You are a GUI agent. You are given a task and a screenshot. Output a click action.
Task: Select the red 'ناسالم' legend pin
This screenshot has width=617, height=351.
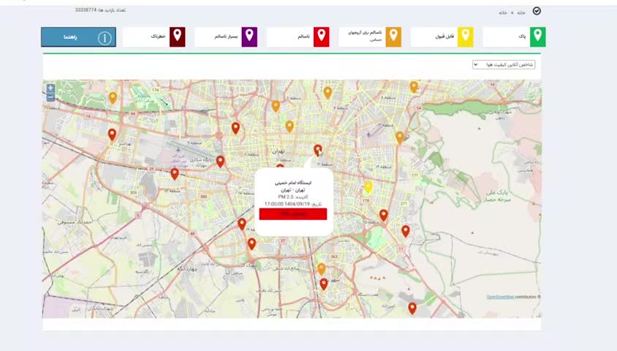pos(321,37)
